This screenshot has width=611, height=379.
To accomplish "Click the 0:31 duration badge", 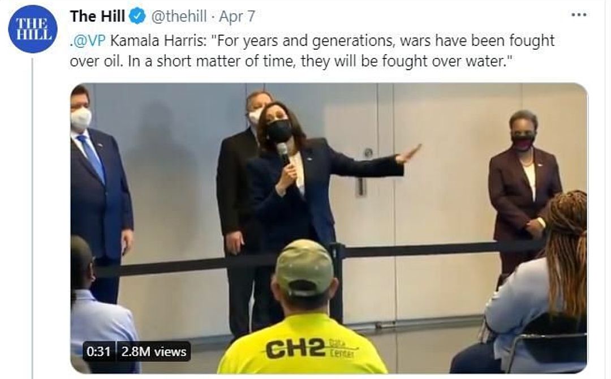I will click(x=98, y=351).
